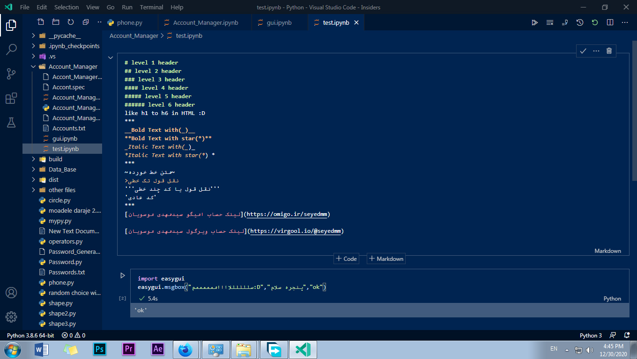The height and width of the screenshot is (359, 637).
Task: Open the Accounts menu in activity bar
Action: point(11,293)
